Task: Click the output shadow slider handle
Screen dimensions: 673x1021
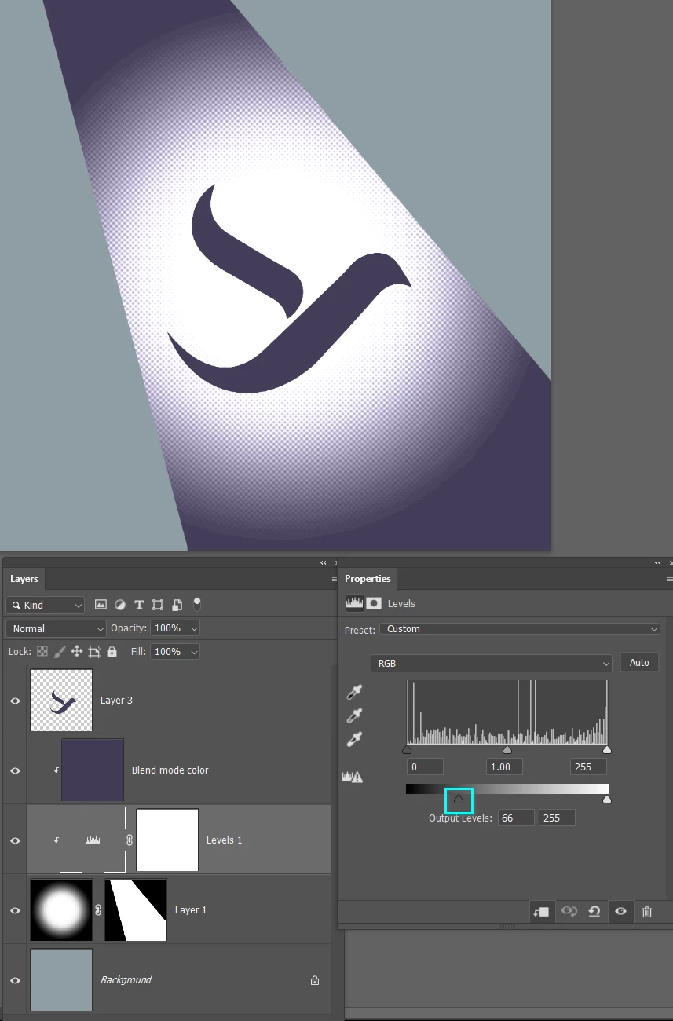Action: click(459, 800)
